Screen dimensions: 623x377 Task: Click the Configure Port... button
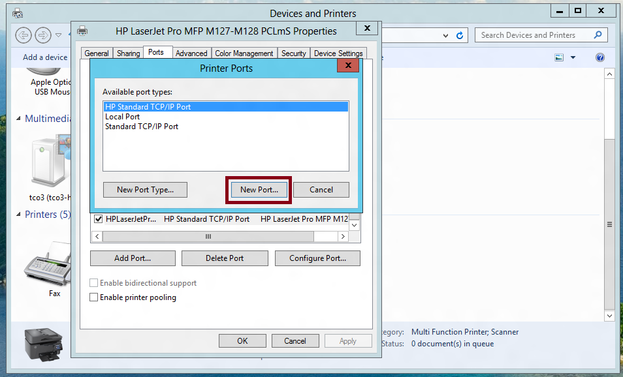(317, 258)
